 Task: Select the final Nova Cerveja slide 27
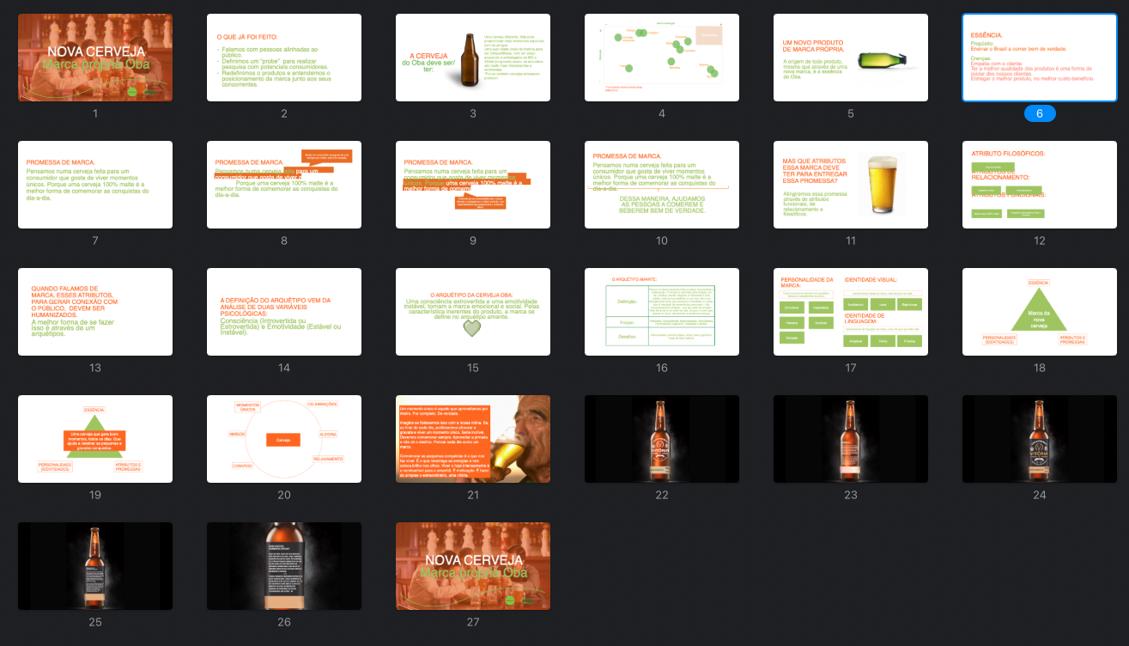(x=473, y=566)
